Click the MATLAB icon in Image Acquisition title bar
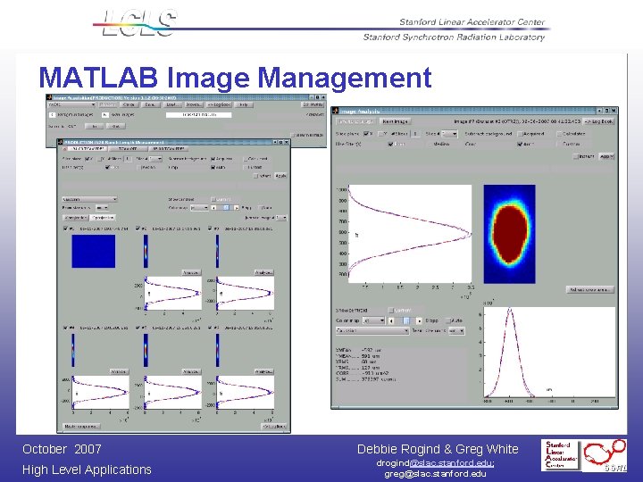 (49, 97)
